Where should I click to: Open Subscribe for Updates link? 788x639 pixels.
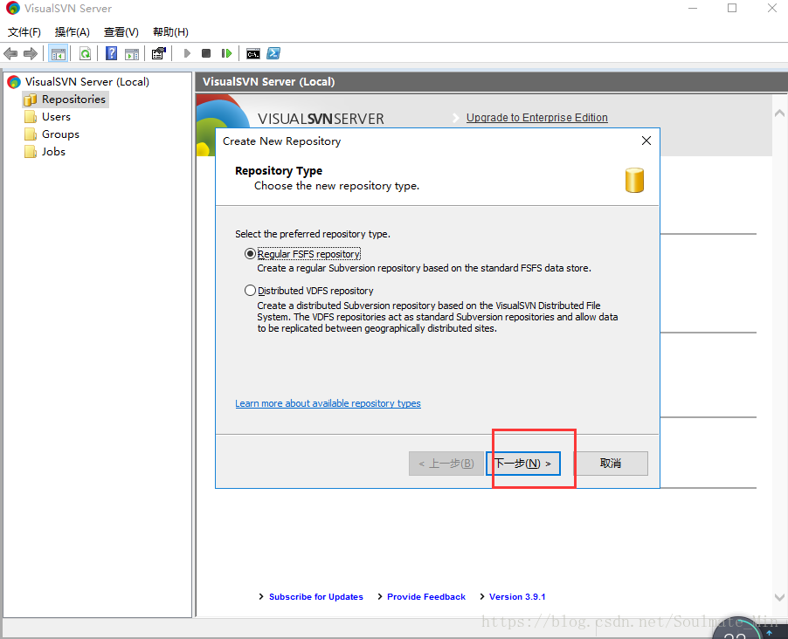315,597
